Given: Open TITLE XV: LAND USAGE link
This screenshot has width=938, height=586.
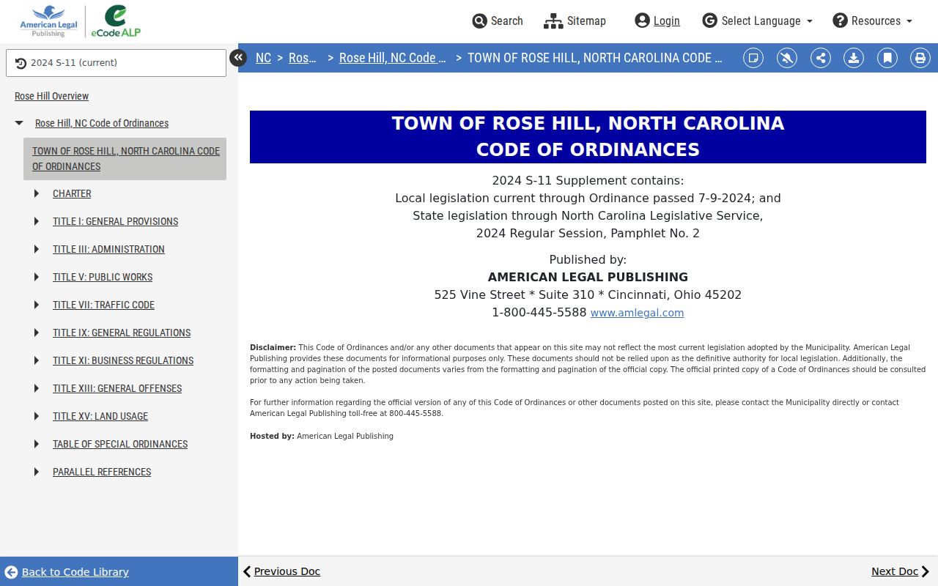Looking at the screenshot, I should (x=100, y=416).
